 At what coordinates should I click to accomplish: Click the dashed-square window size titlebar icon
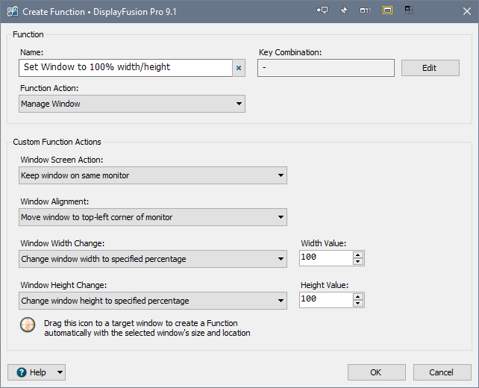tap(409, 10)
